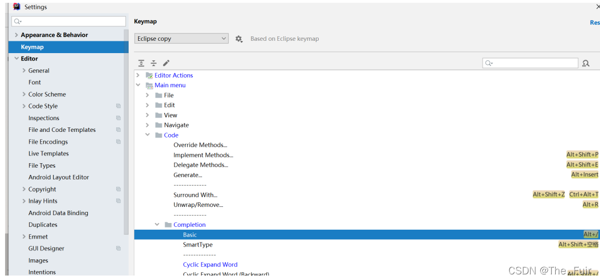The image size is (600, 280).
Task: Select Unwrap/Remove... action
Action: click(x=198, y=205)
